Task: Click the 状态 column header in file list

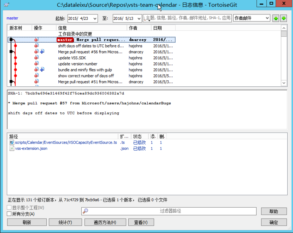Action: coord(140,136)
